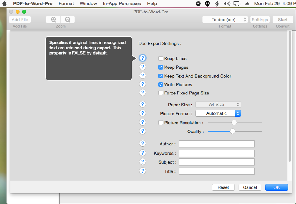
Task: Enable the Keep Lines checkbox
Action: coord(161,58)
